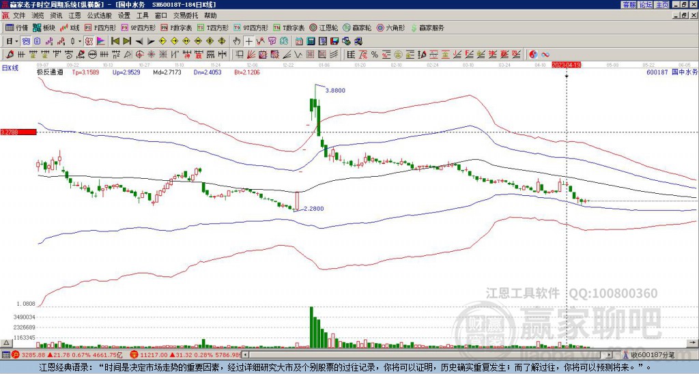This screenshot has width=699, height=374.
Task: Select the percent % tool icon
Action: click(x=375, y=55)
